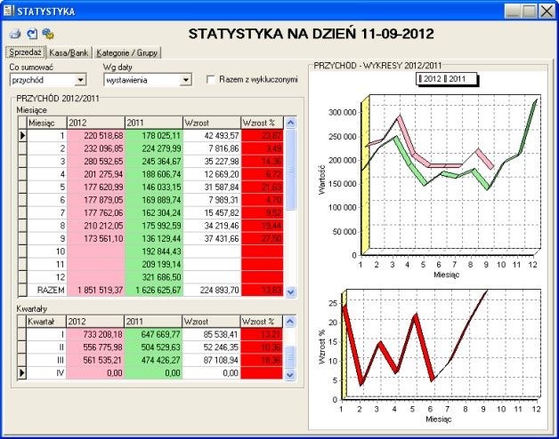
Task: Open the Kategorie / Grupy tab
Action: (x=127, y=52)
